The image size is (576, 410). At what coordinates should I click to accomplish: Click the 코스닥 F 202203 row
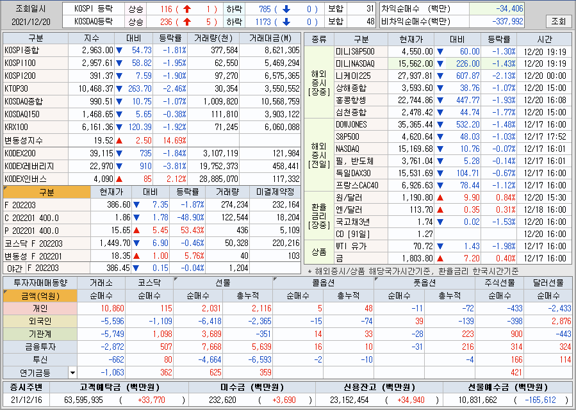click(x=152, y=243)
